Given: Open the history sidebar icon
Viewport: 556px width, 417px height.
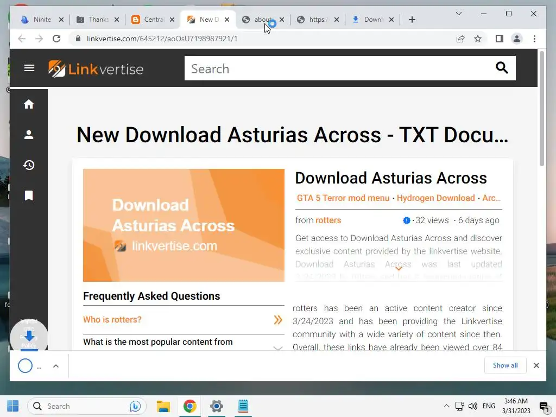Looking at the screenshot, I should (x=29, y=165).
